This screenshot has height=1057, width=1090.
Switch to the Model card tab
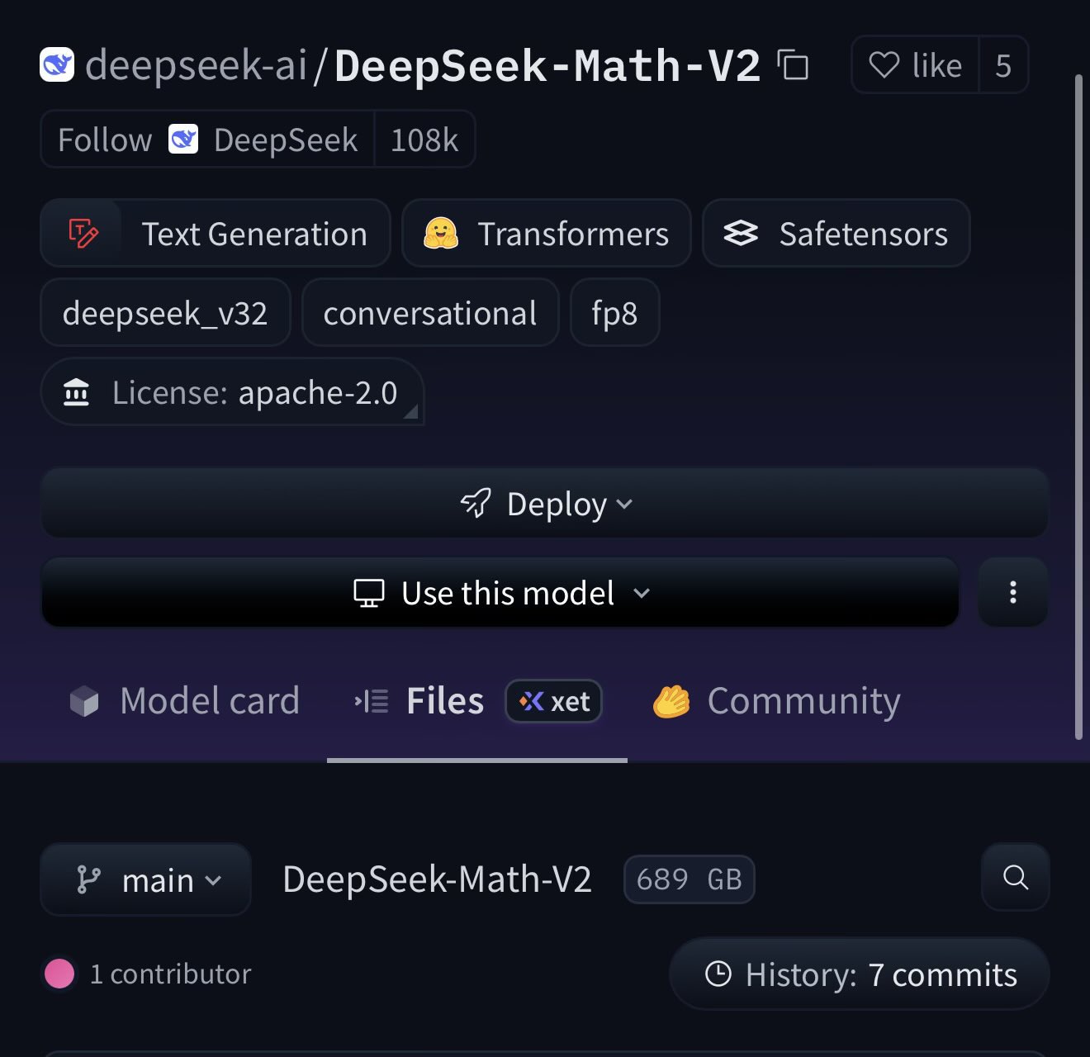(x=184, y=701)
